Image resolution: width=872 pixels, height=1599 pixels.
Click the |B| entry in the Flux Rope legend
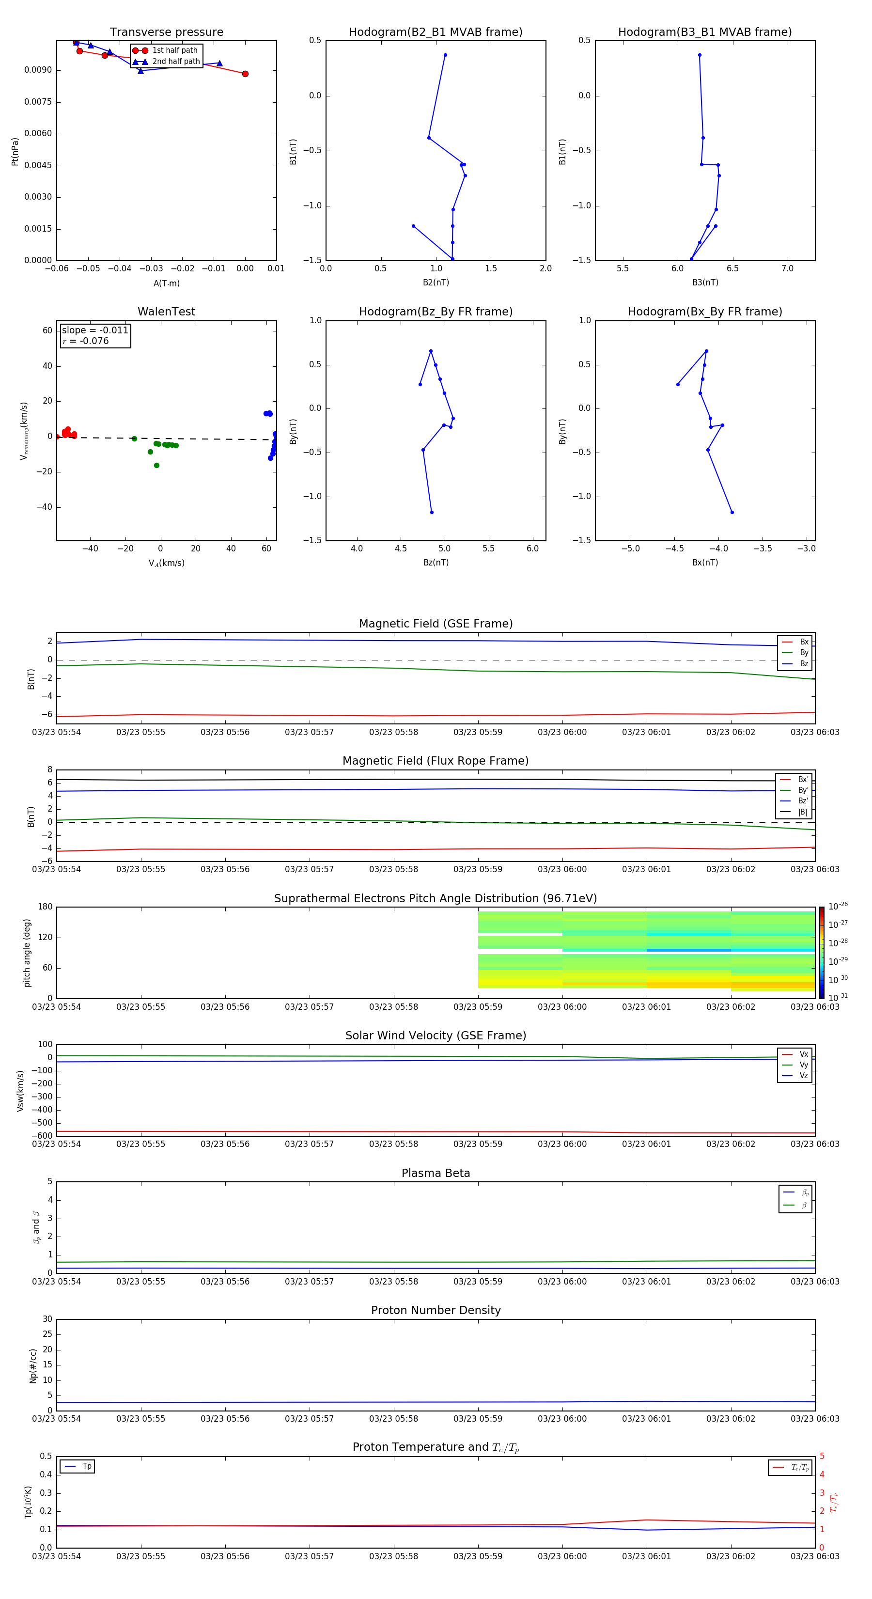coord(794,812)
